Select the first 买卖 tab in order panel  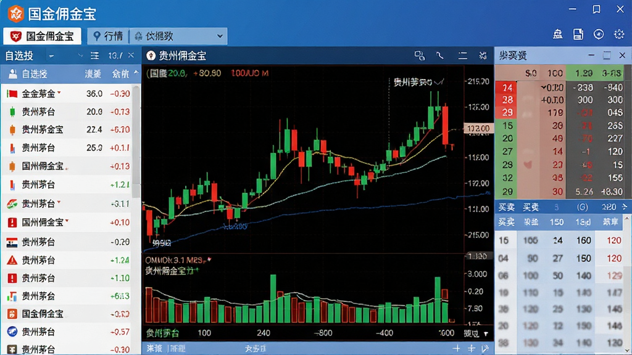[506, 207]
